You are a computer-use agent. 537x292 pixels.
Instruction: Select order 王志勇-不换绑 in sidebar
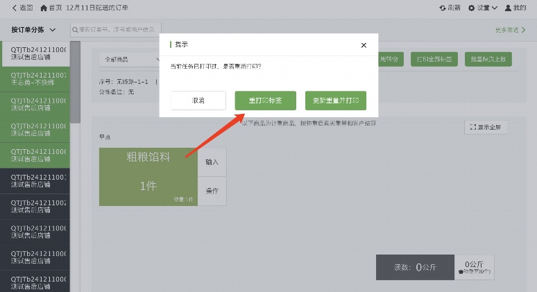tap(35, 79)
